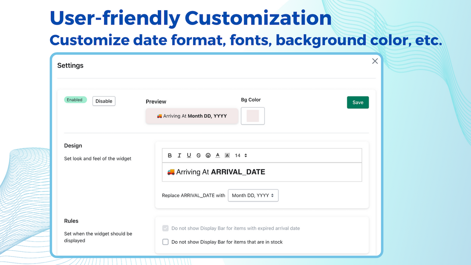Open the Month DD, YYYY date format dropdown
471x265 pixels.
(253, 195)
